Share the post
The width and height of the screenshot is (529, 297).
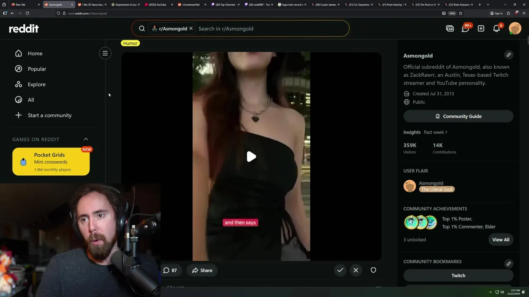[202, 270]
